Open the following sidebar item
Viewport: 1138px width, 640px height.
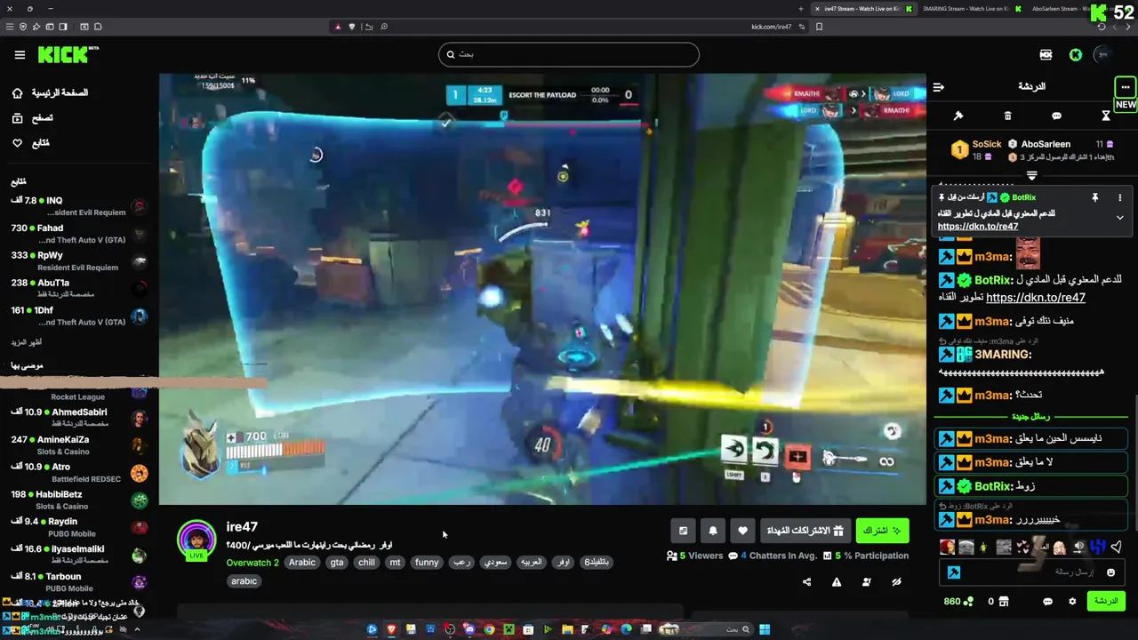pyautogui.click(x=30, y=143)
